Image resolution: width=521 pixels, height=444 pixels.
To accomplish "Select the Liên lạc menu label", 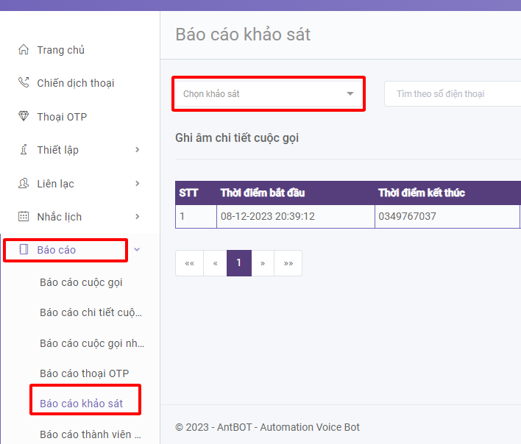I will click(x=55, y=184).
